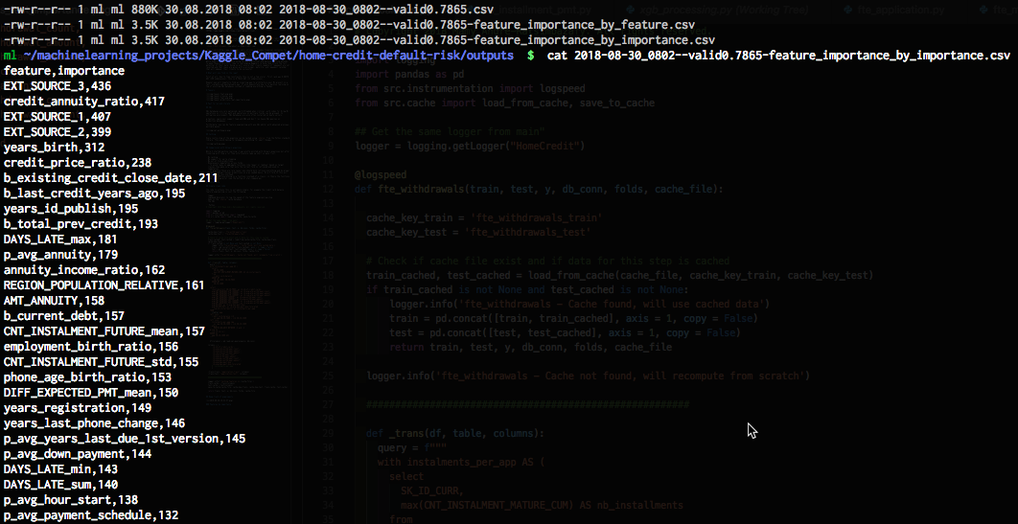Viewport: 1018px width, 524px height.
Task: Click the DAYS_LATE_max,181 line
Action: tap(60, 239)
